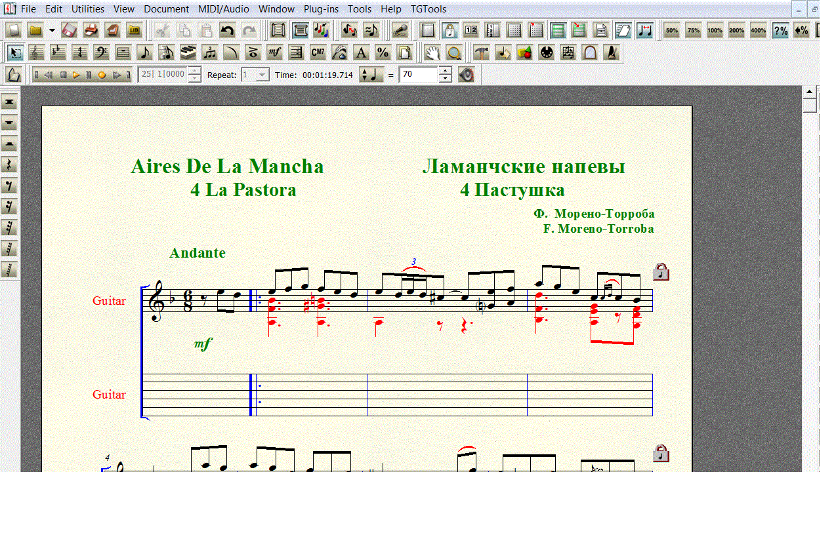This screenshot has height=533, width=836.
Task: Choose the quarter rest in the rests palette
Action: pyautogui.click(x=9, y=165)
